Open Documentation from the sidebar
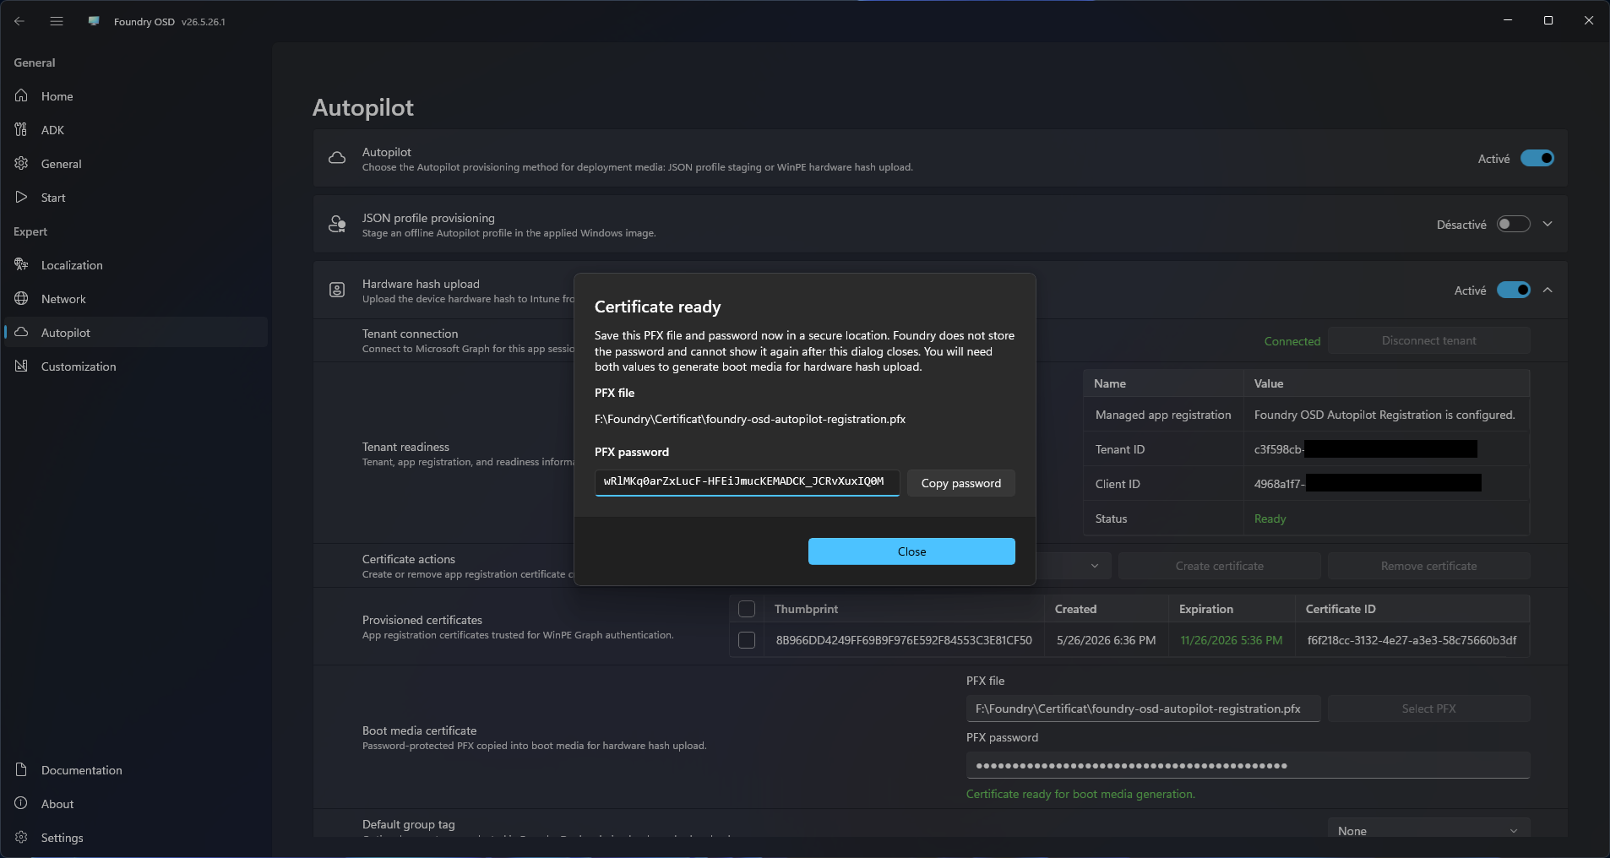 click(136, 770)
